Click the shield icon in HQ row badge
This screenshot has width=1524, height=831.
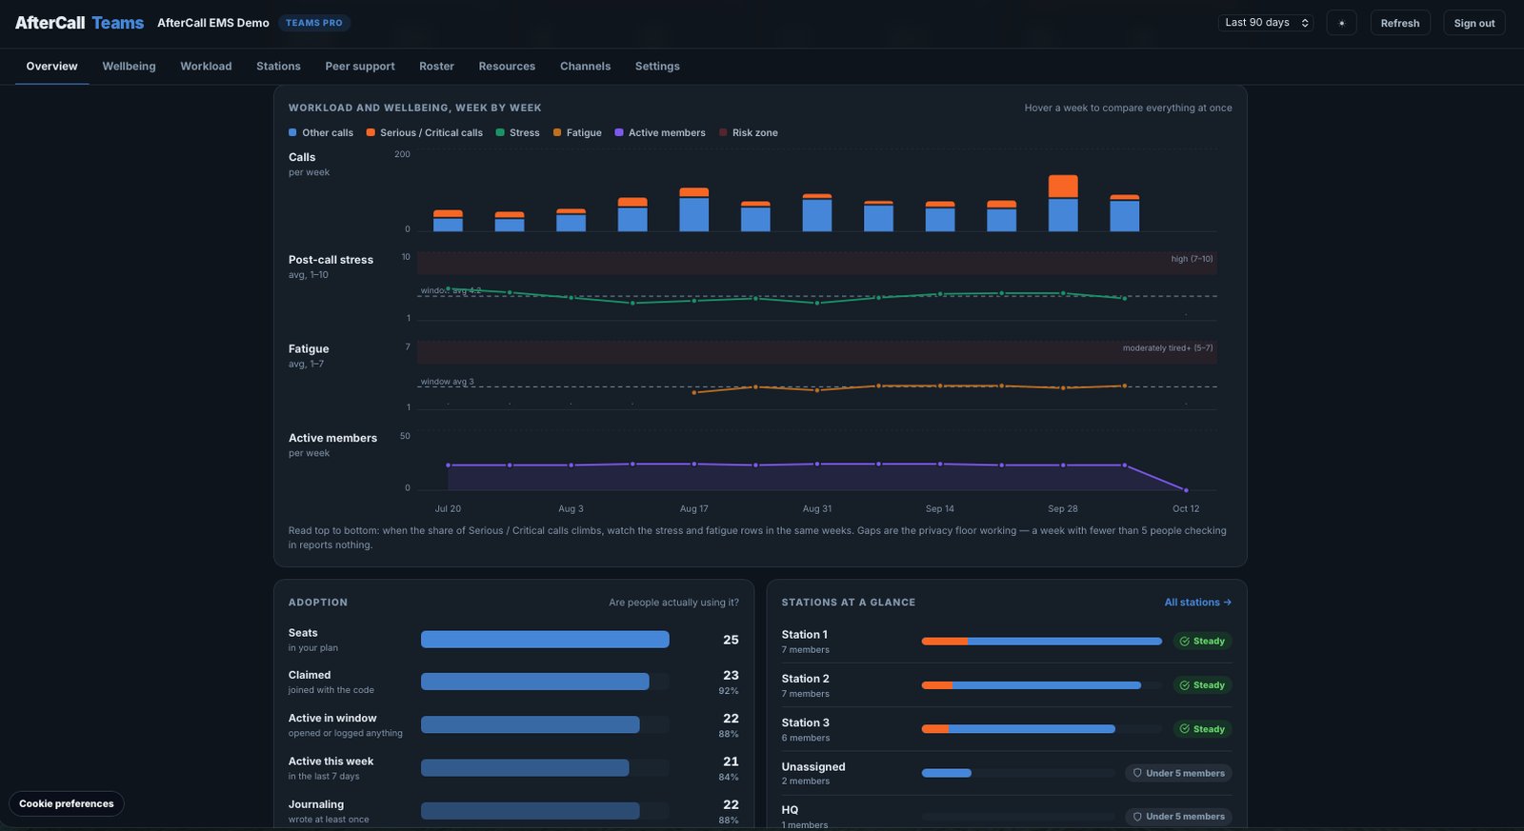point(1137,817)
